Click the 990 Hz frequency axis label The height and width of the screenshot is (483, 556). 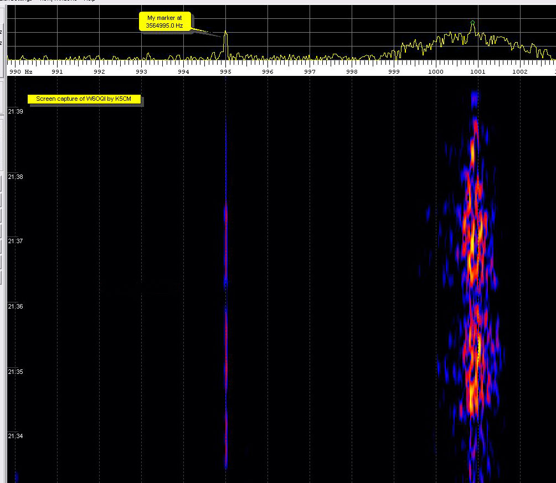(21, 71)
